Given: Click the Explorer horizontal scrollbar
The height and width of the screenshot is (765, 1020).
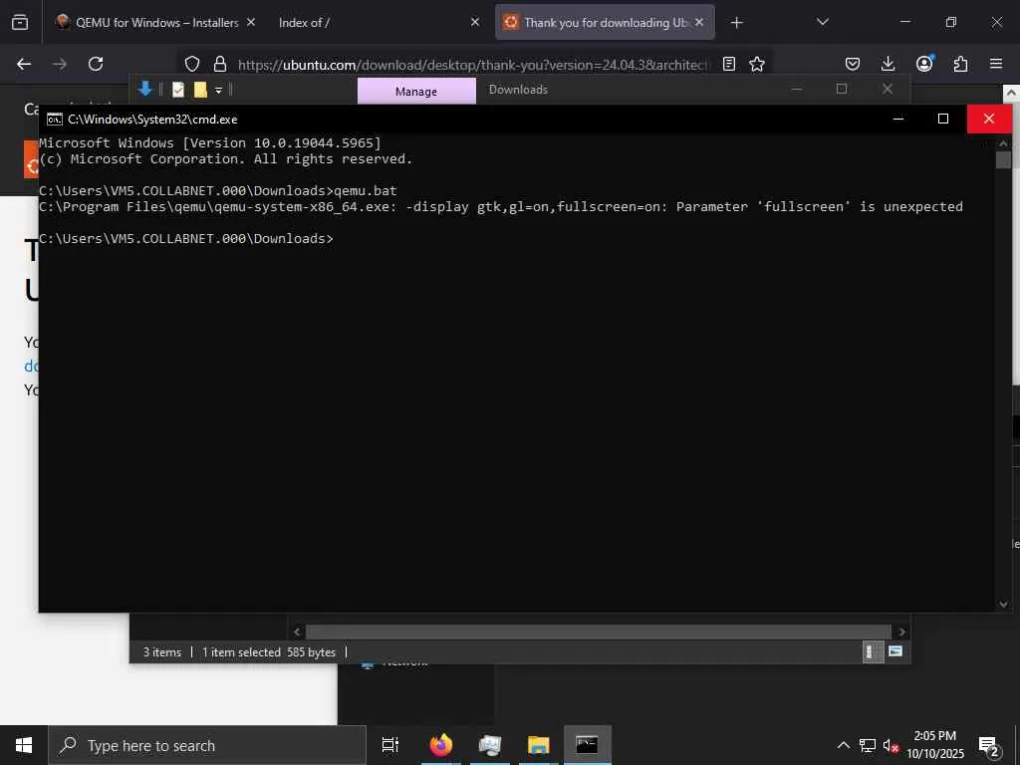Looking at the screenshot, I should point(599,632).
